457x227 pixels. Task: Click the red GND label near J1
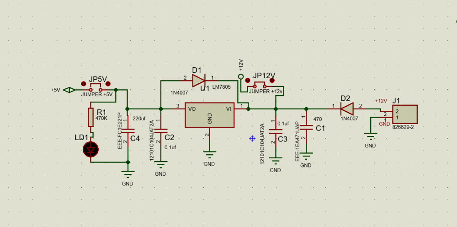coord(384,124)
